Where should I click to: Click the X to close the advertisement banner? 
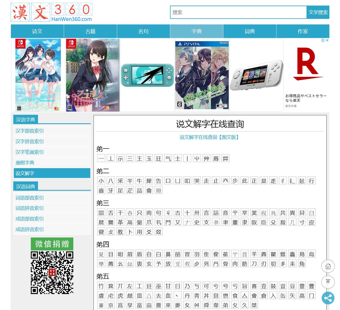[x=328, y=40]
